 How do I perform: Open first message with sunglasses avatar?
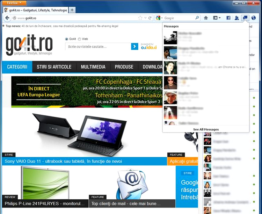click(206, 38)
